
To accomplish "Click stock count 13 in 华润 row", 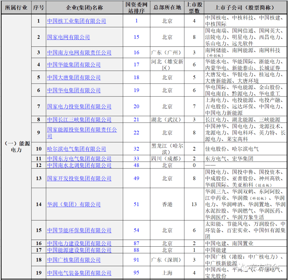I will coord(194,204).
